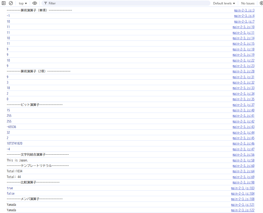Jump to the comparison operator line main-2-3.js:98

pyautogui.click(x=243, y=182)
